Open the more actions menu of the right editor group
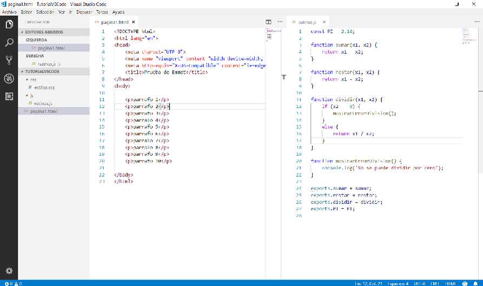This screenshot has width=483, height=286. pos(477,22)
